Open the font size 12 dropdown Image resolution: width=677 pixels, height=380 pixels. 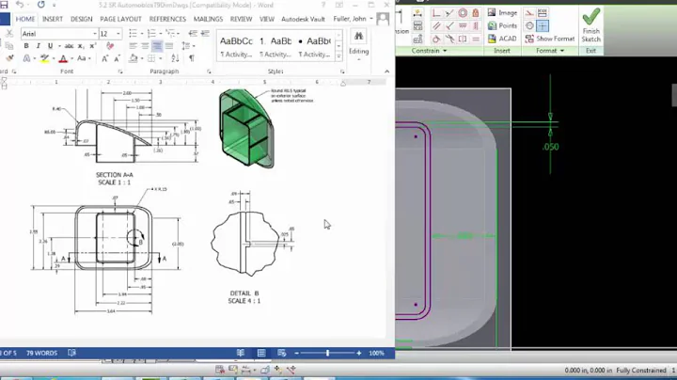pyautogui.click(x=118, y=34)
